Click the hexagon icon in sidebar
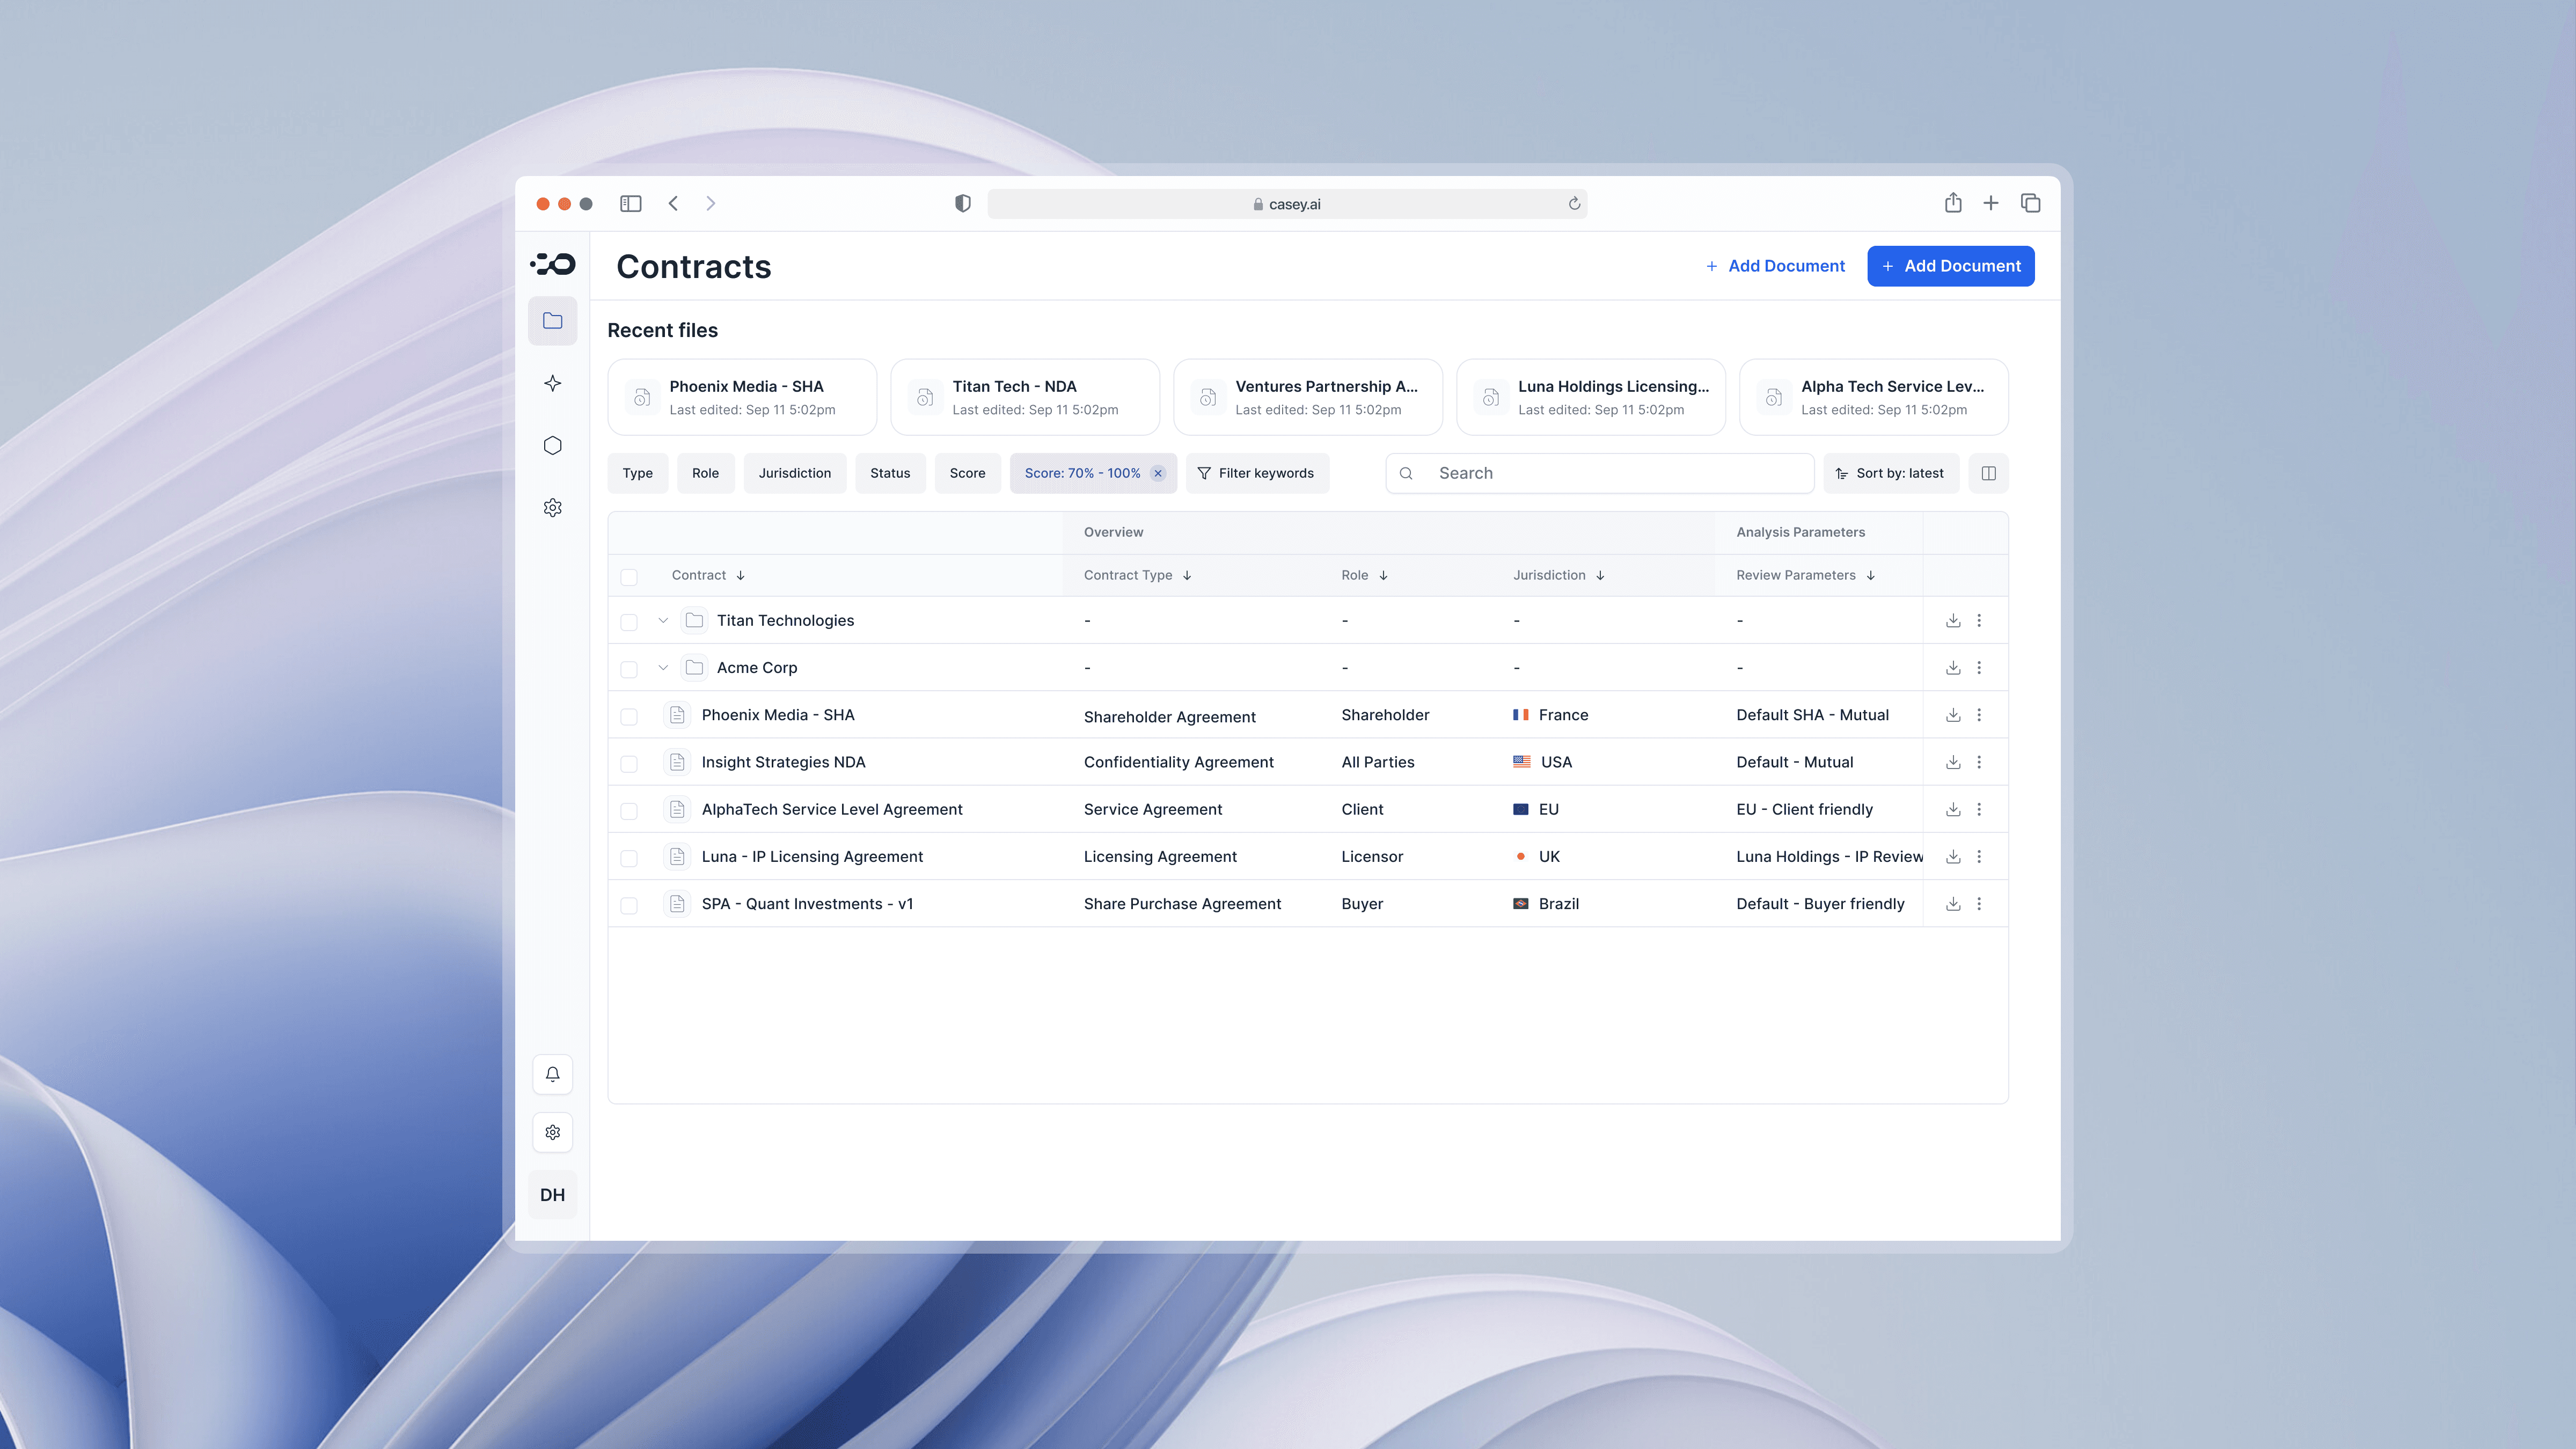Screen dimensions: 2576x1449 pos(552,446)
